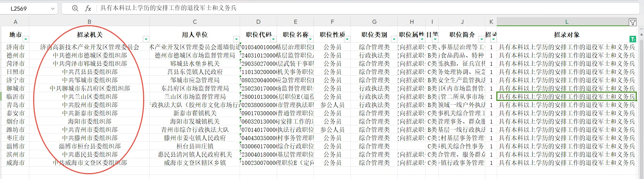Open the 职位代码 filter dropdown

click(273, 39)
